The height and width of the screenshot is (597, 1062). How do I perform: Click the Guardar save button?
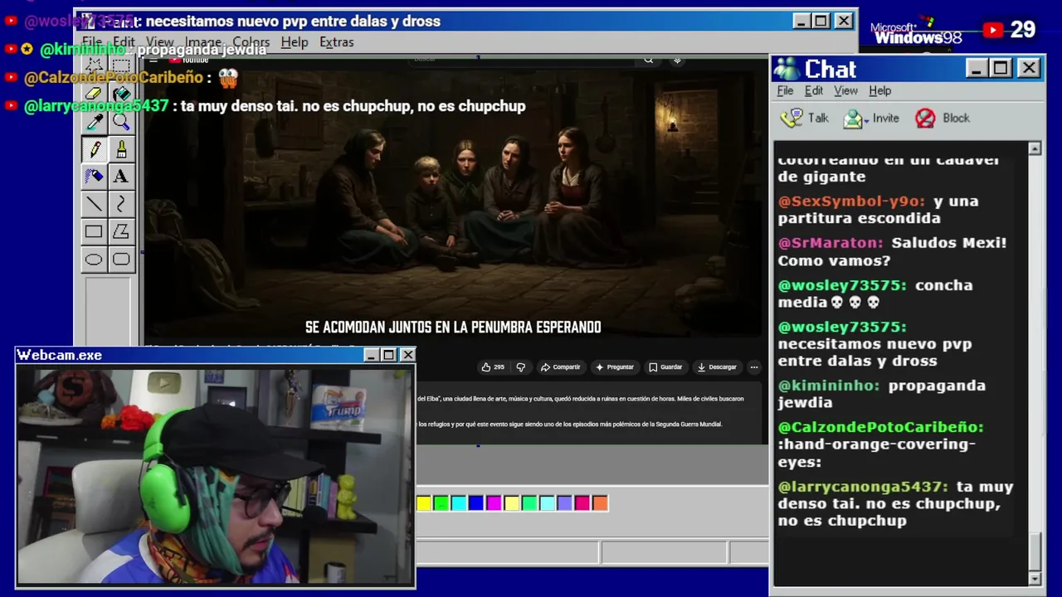click(x=665, y=366)
